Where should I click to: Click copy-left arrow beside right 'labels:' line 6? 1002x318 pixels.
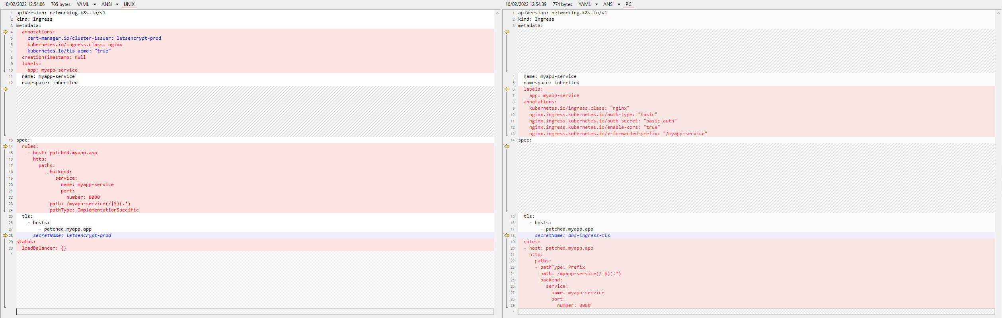(x=507, y=89)
